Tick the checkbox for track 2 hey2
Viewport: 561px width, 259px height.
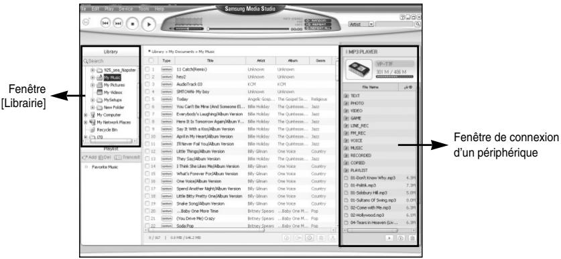(147, 77)
